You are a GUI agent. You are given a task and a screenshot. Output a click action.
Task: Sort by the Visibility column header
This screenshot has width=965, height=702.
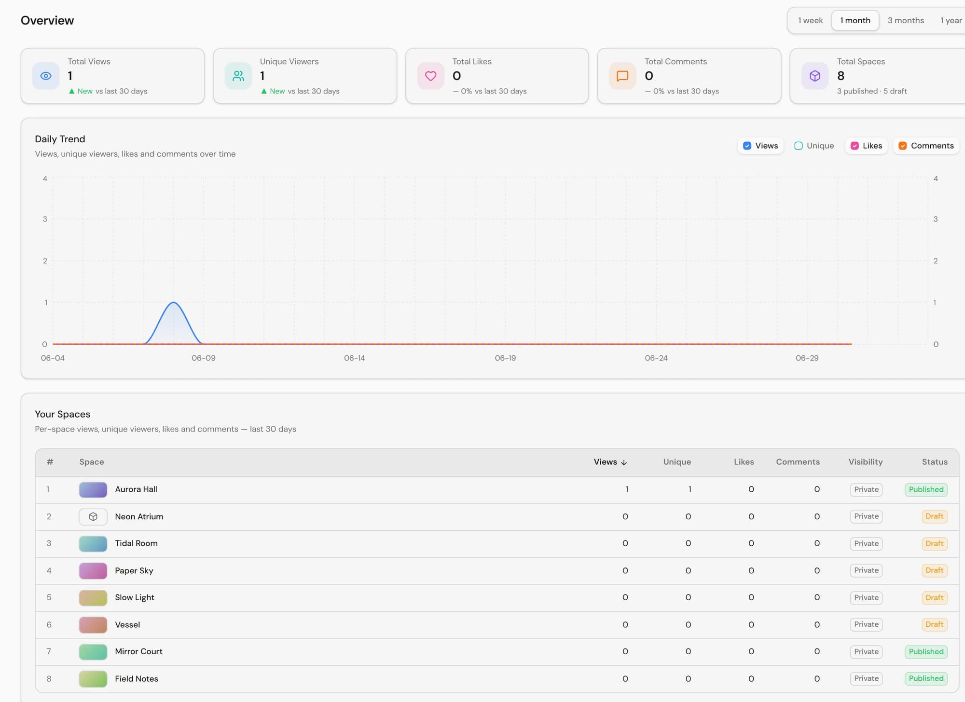[866, 462]
